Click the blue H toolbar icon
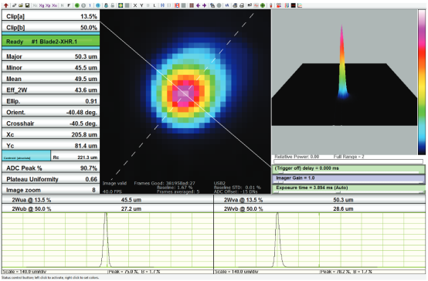The width and height of the screenshot is (428, 281). [x=162, y=5]
